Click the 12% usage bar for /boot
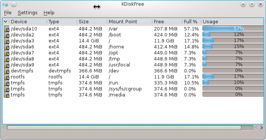 (x=233, y=35)
